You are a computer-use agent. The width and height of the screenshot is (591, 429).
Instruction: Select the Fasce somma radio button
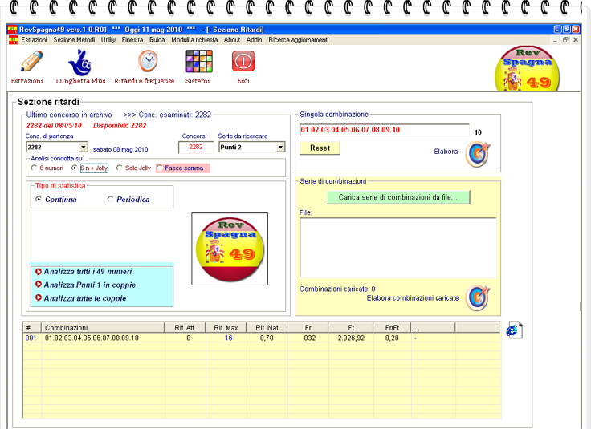pos(160,168)
